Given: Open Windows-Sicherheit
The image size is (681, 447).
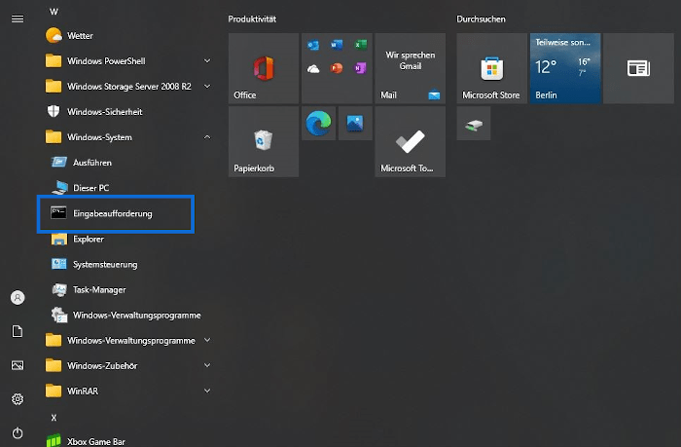Looking at the screenshot, I should tap(128, 112).
